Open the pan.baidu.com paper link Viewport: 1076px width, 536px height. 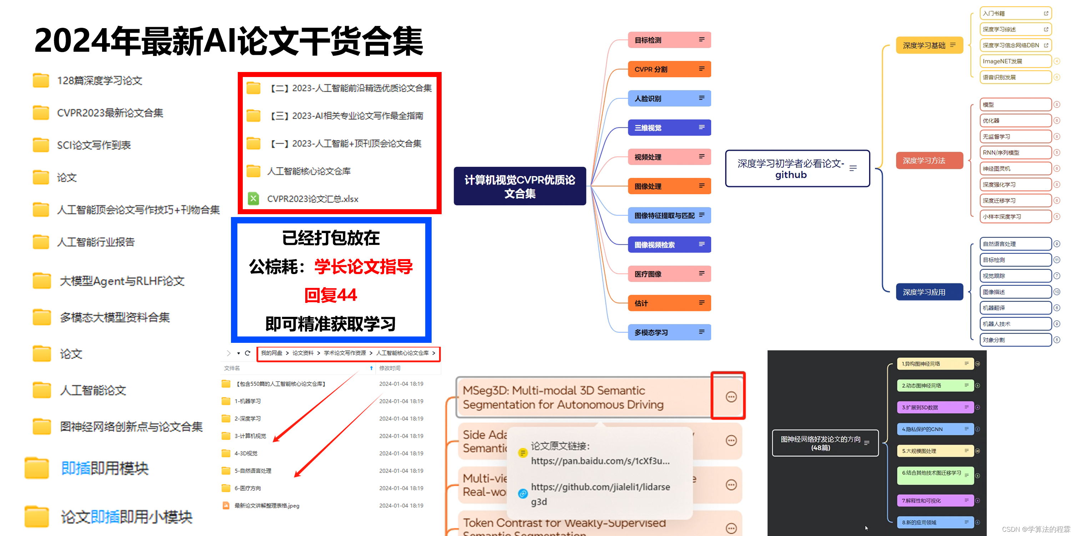pos(600,461)
